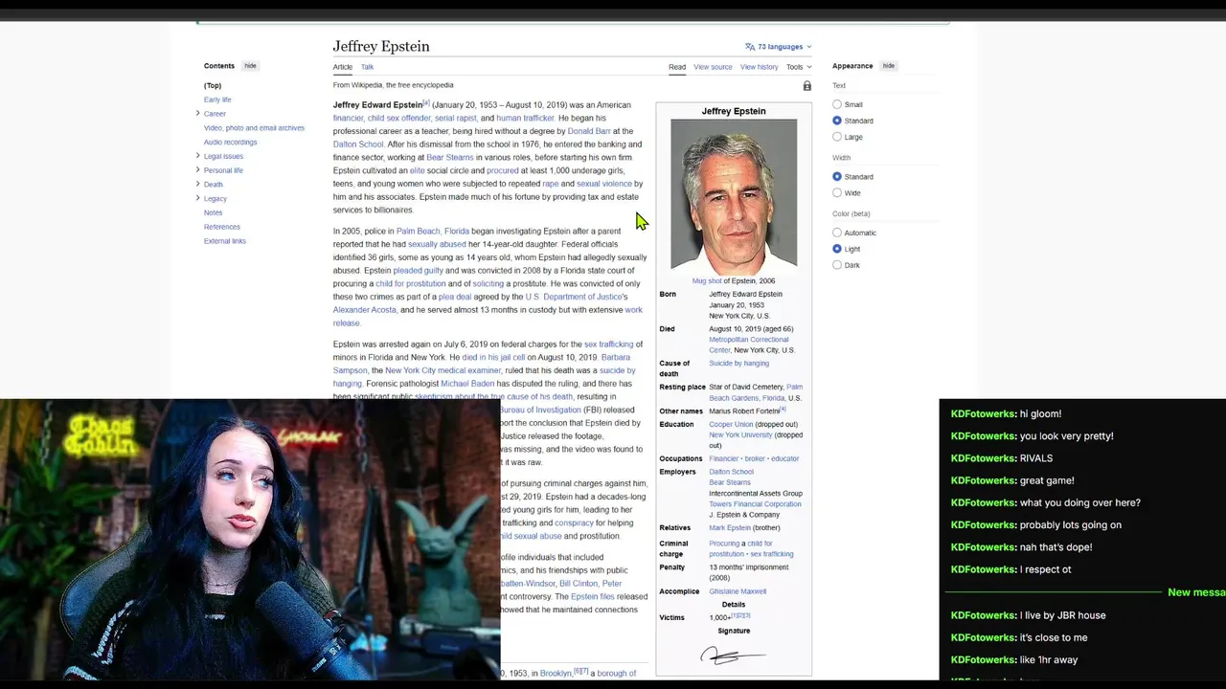Viewport: 1226px width, 689px height.
Task: Select Dark color radio
Action: coord(837,265)
